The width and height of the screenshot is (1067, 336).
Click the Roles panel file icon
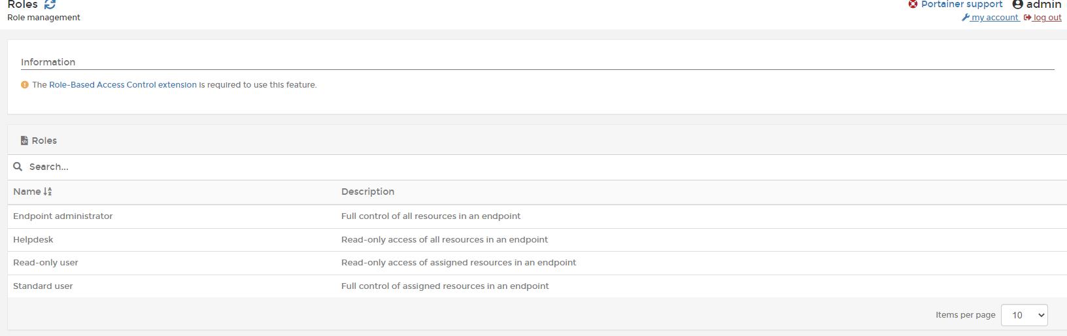tap(24, 141)
